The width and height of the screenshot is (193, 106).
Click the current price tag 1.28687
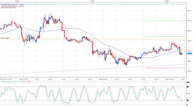(189, 54)
